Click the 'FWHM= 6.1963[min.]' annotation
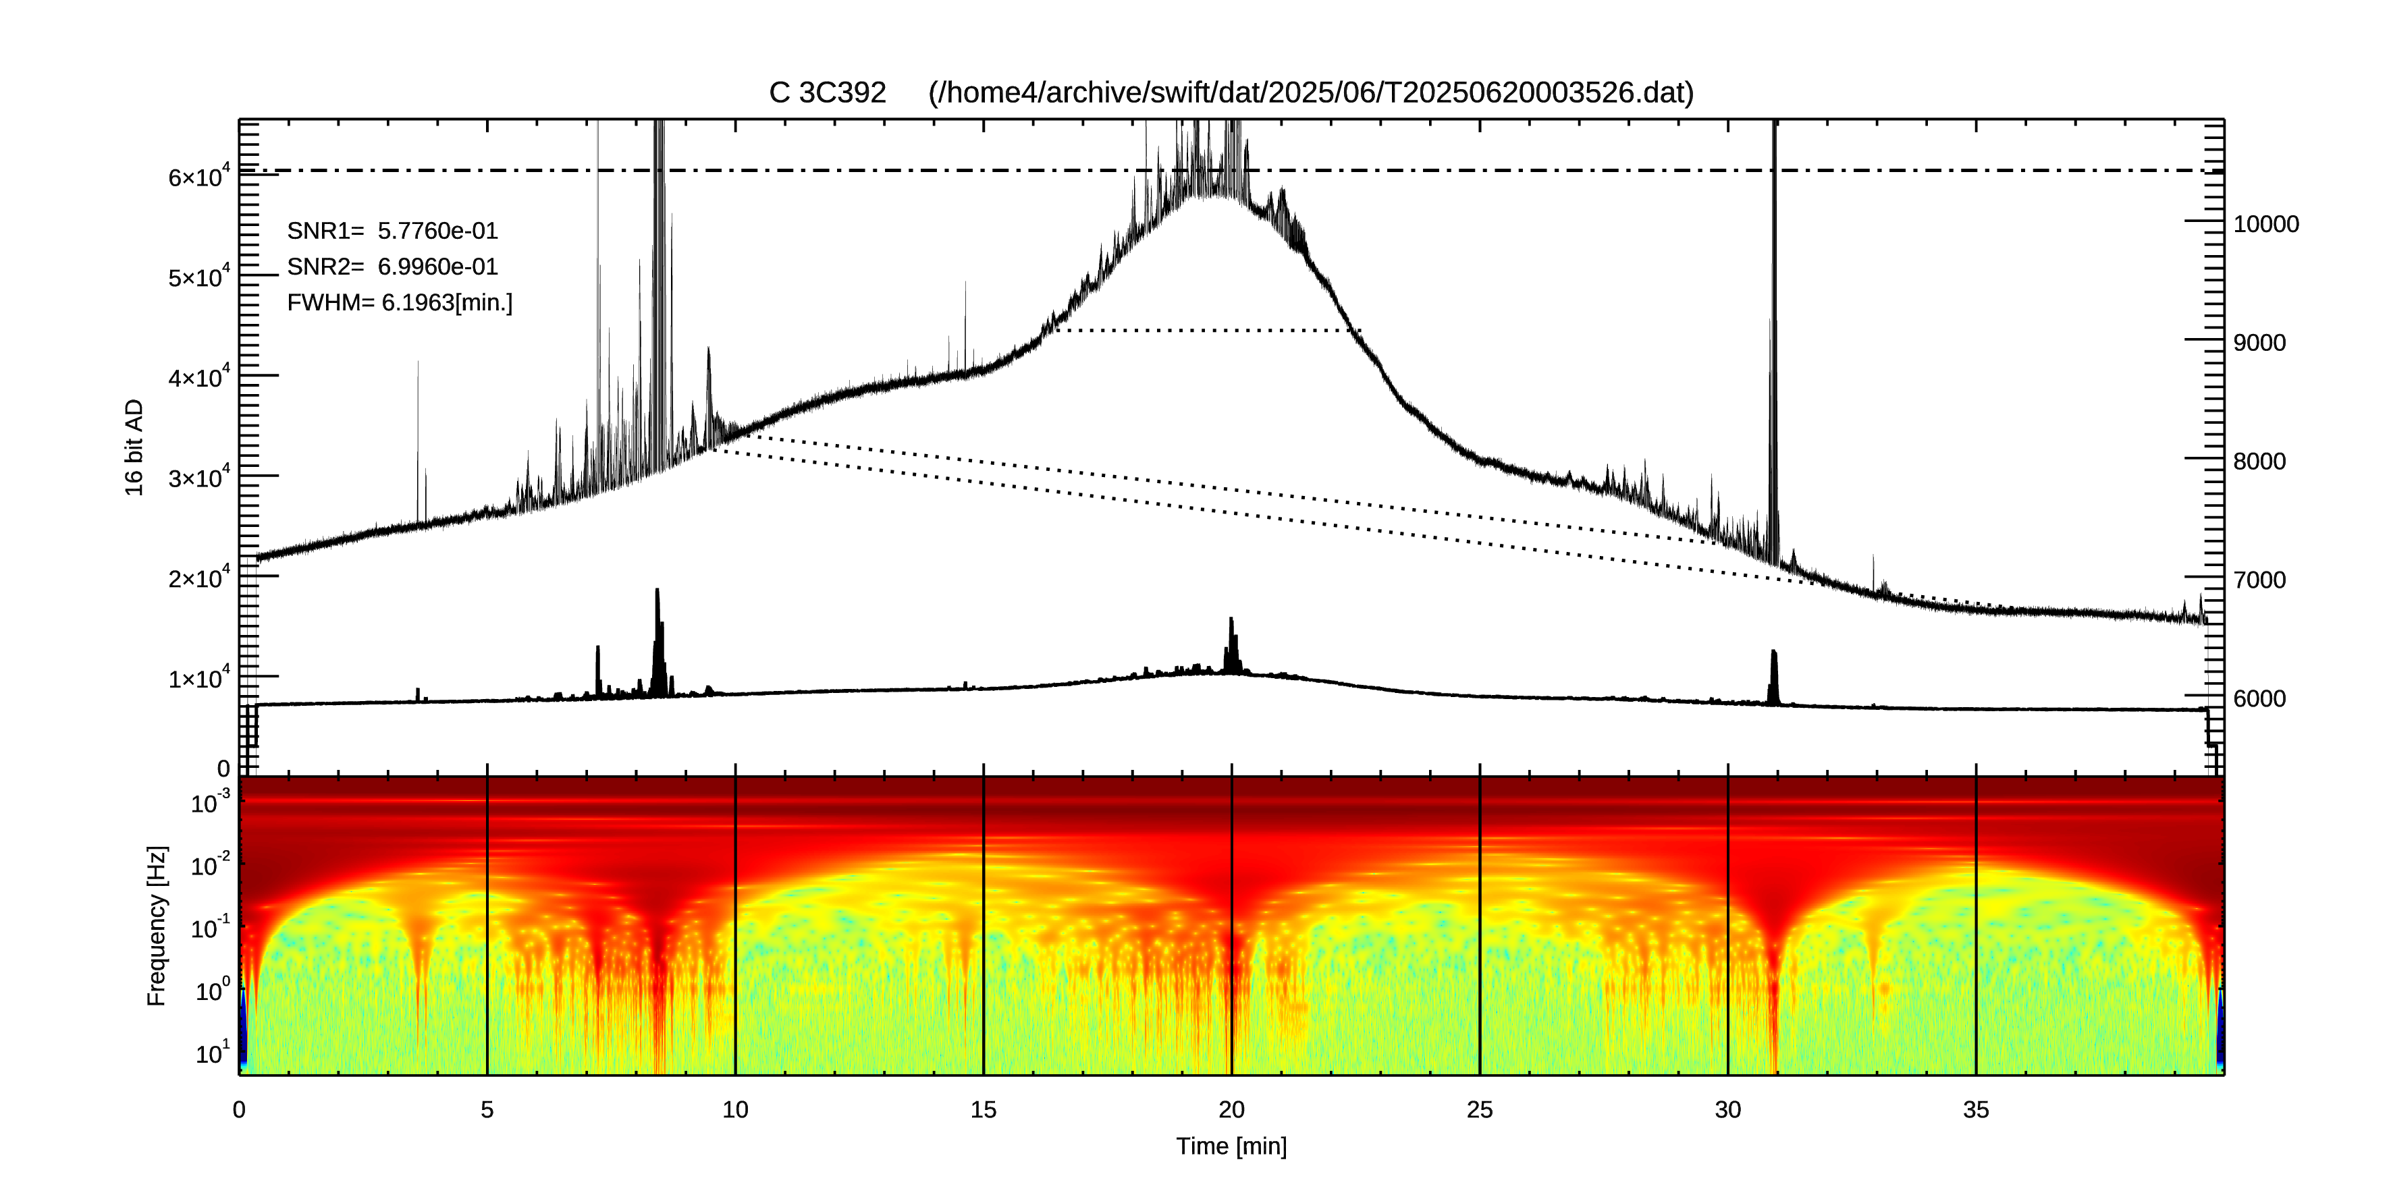Image resolution: width=2391 pixels, height=1195 pixels. (x=399, y=302)
